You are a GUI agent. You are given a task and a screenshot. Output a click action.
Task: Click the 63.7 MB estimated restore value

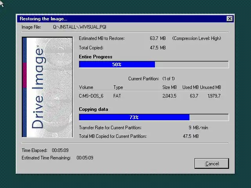coord(158,38)
